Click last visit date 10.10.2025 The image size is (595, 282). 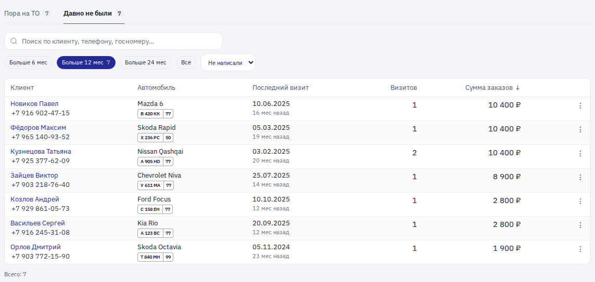click(x=271, y=199)
